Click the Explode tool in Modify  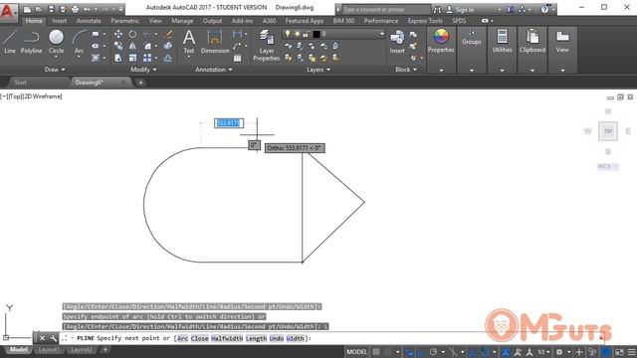pyautogui.click(x=168, y=46)
